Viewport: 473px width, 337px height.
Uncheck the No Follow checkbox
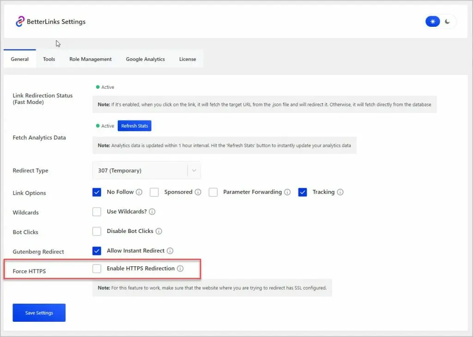coord(97,192)
